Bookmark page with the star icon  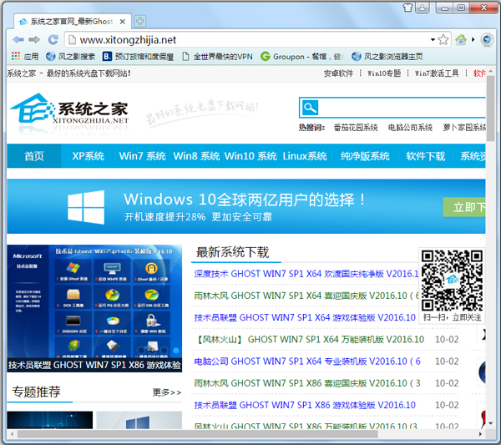tap(443, 40)
